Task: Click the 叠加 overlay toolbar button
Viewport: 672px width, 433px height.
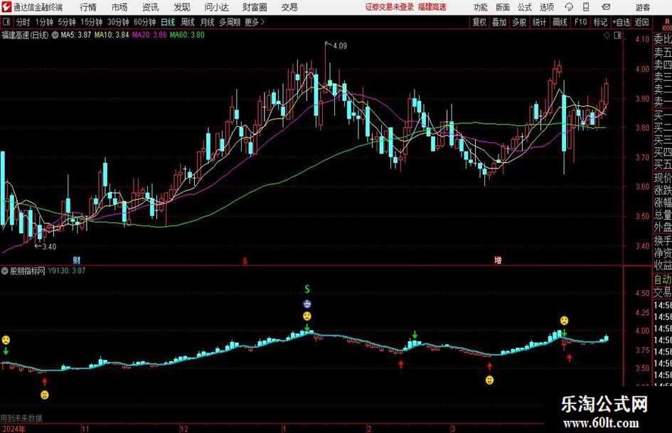Action: click(499, 22)
